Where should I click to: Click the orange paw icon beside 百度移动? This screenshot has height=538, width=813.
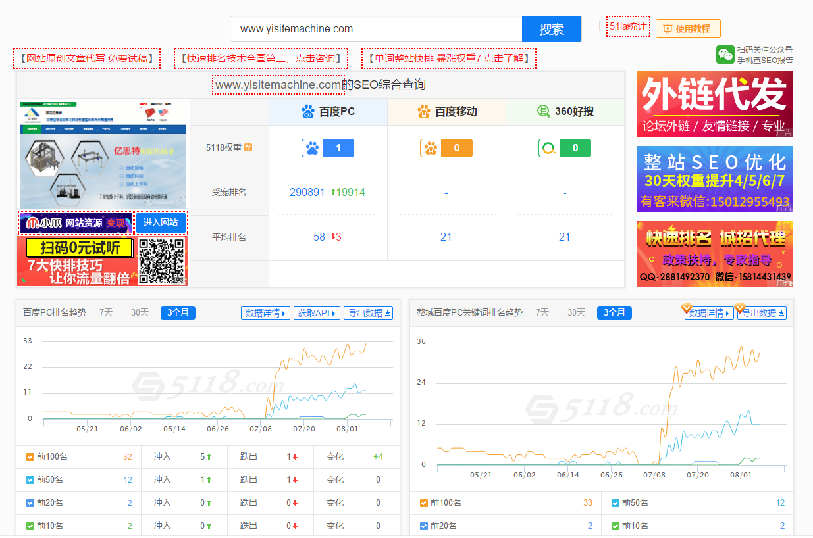point(424,111)
